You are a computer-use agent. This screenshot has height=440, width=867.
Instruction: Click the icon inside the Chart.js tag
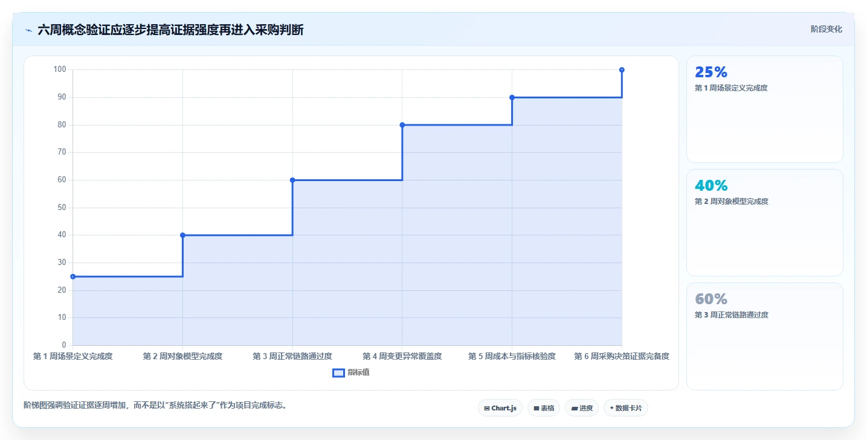click(487, 409)
